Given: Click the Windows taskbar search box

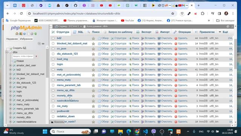Looking at the screenshot, I should (70, 131).
